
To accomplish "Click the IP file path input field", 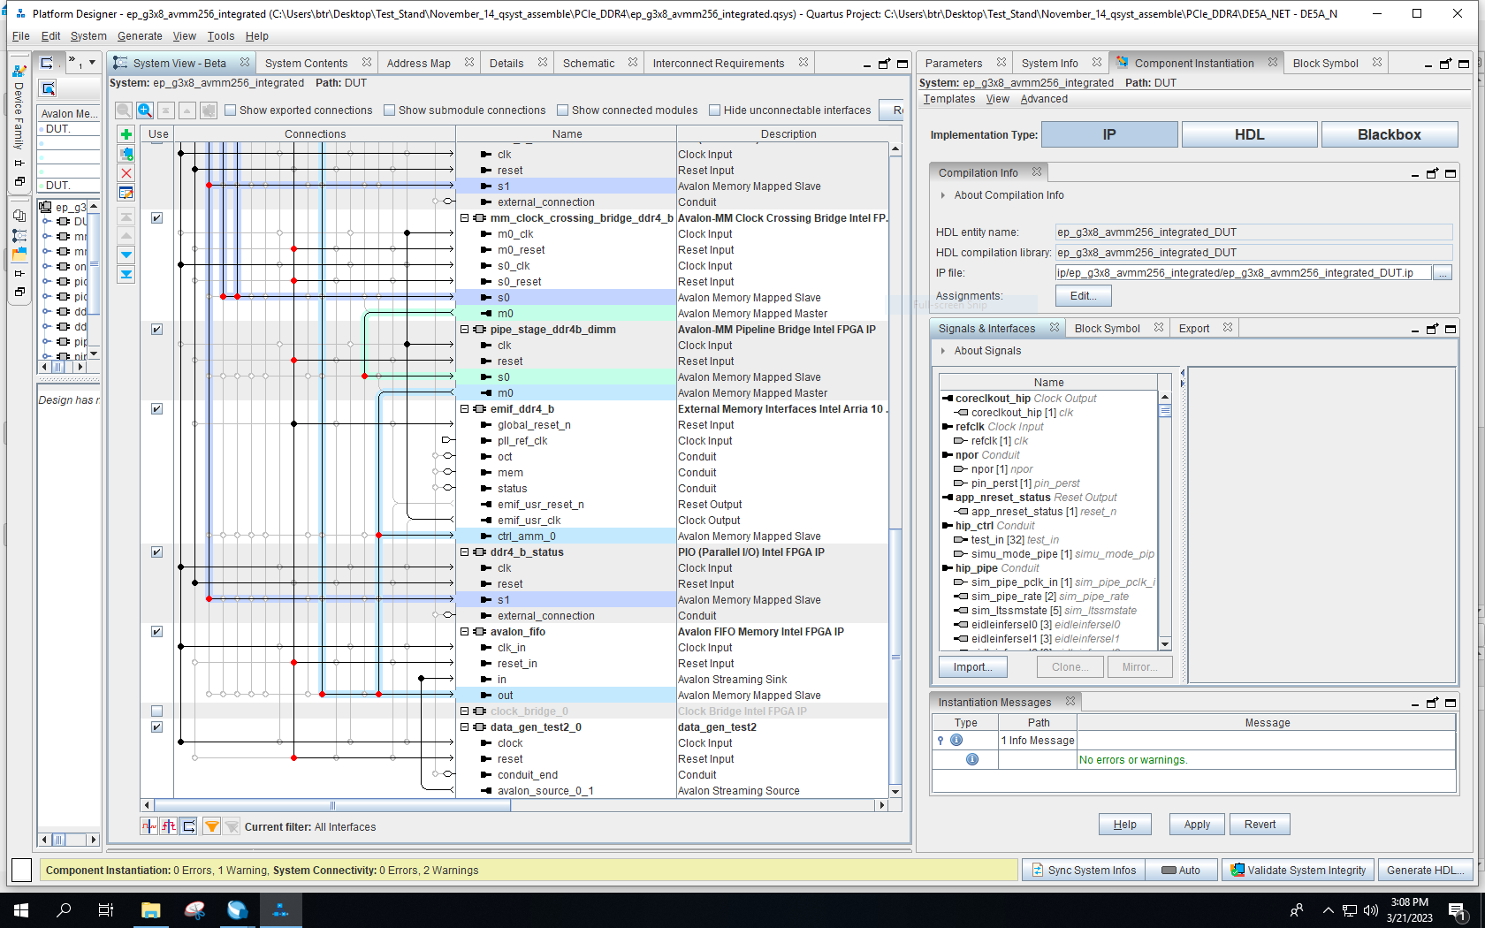I will pyautogui.click(x=1242, y=273).
